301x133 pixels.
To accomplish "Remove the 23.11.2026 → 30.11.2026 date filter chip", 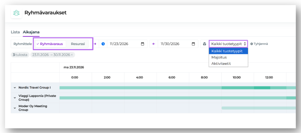I will (72, 55).
